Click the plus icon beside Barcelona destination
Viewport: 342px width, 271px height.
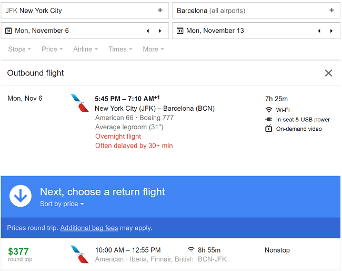(331, 10)
